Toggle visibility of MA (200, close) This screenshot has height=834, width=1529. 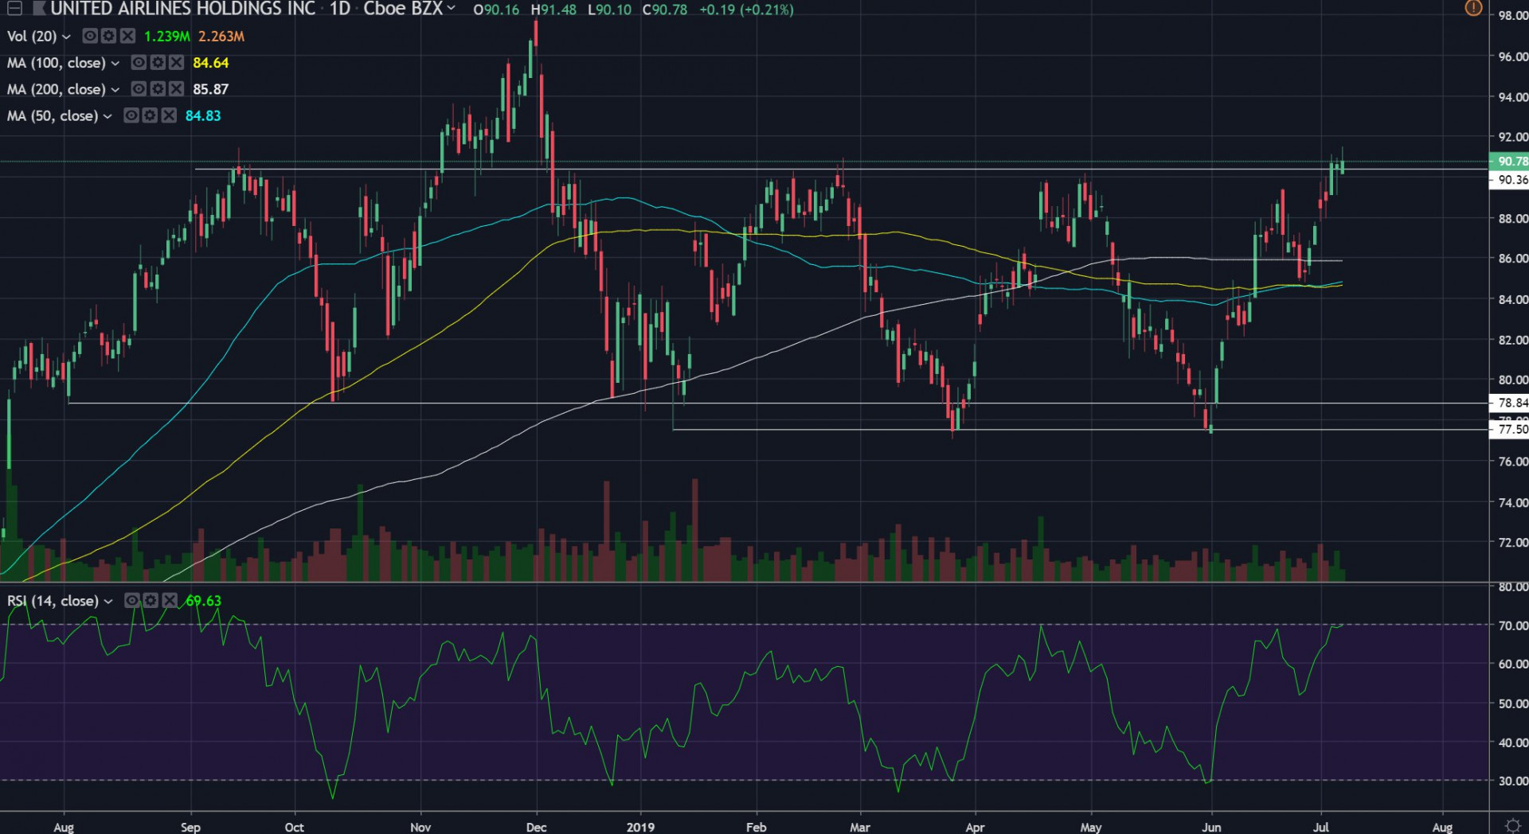[139, 89]
